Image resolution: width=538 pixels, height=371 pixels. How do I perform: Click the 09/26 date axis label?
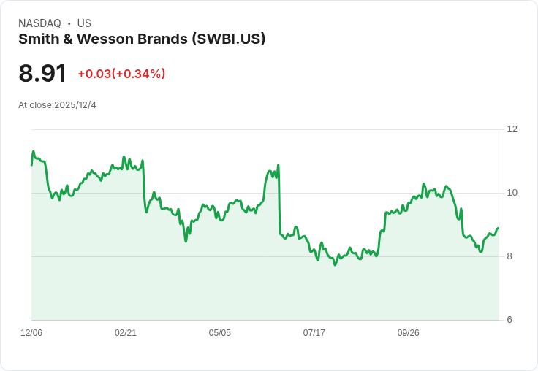(409, 333)
